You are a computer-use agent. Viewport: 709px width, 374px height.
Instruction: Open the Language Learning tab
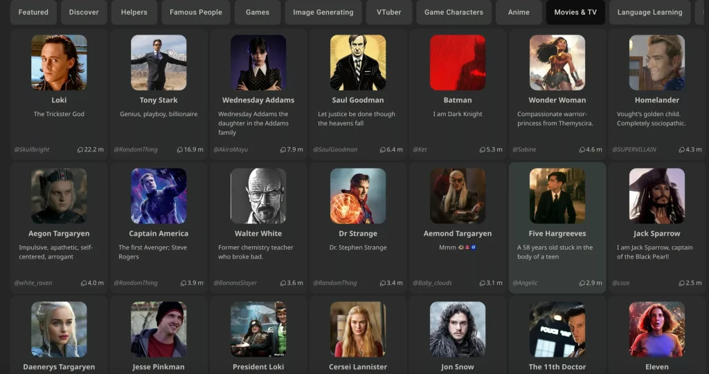point(649,12)
